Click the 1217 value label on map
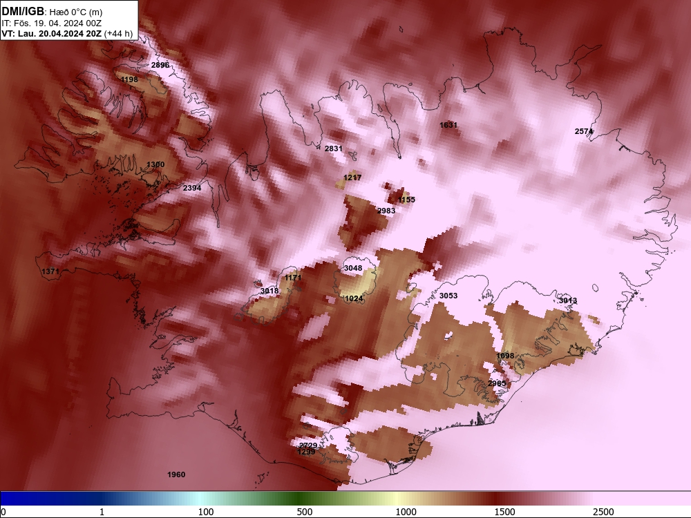The image size is (691, 518). coord(352,178)
